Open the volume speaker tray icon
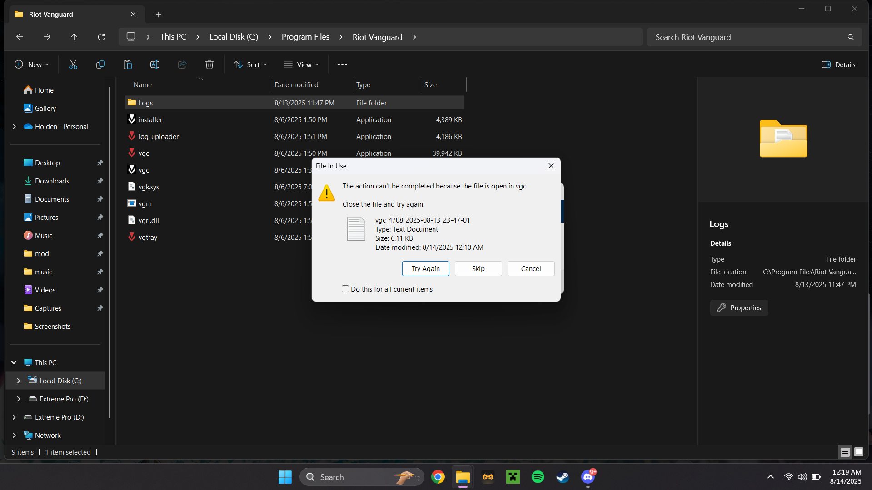872x490 pixels. (802, 477)
